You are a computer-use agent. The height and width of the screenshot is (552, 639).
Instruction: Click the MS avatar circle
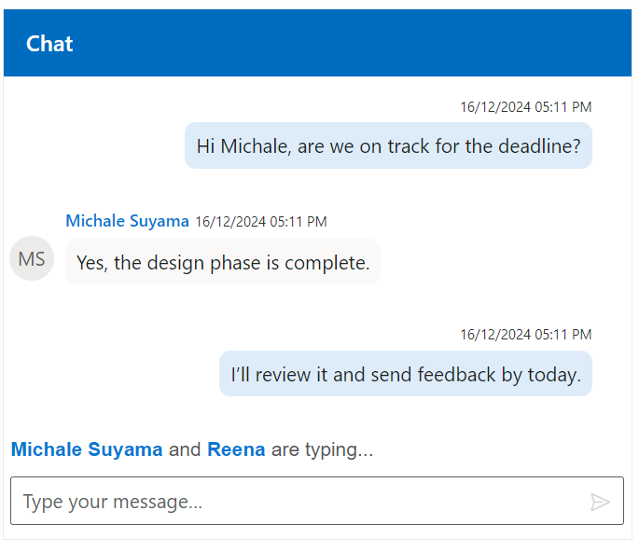point(32,259)
